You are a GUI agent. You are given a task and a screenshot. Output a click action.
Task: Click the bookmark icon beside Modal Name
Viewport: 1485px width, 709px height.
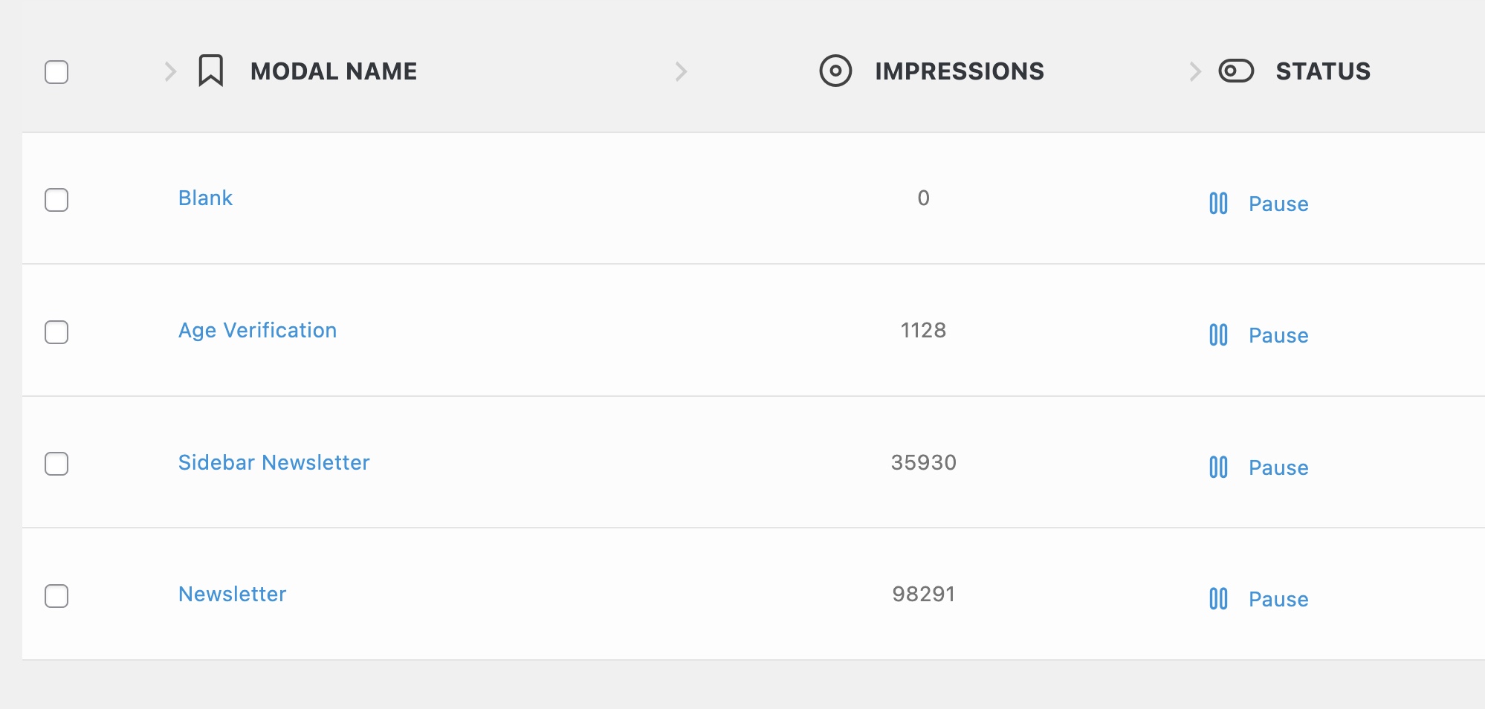coord(211,71)
